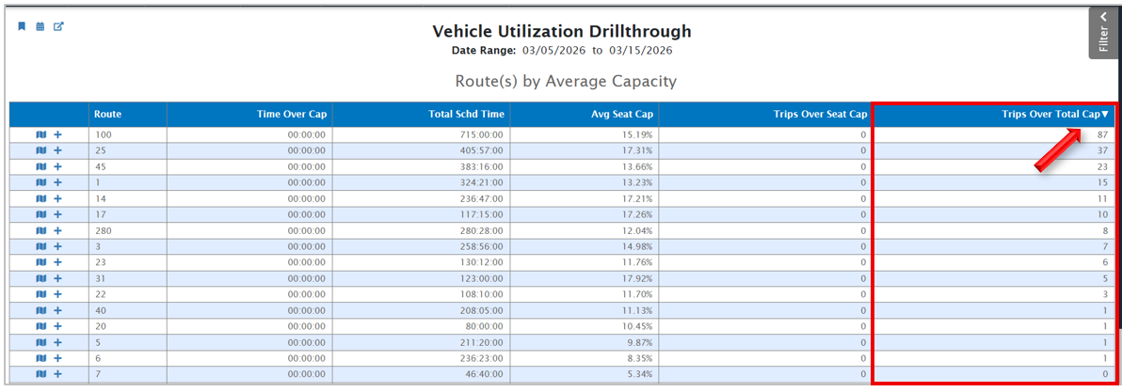Screen dimensions: 1122x392
Task: View the map for Route 280
Action: pyautogui.click(x=41, y=230)
